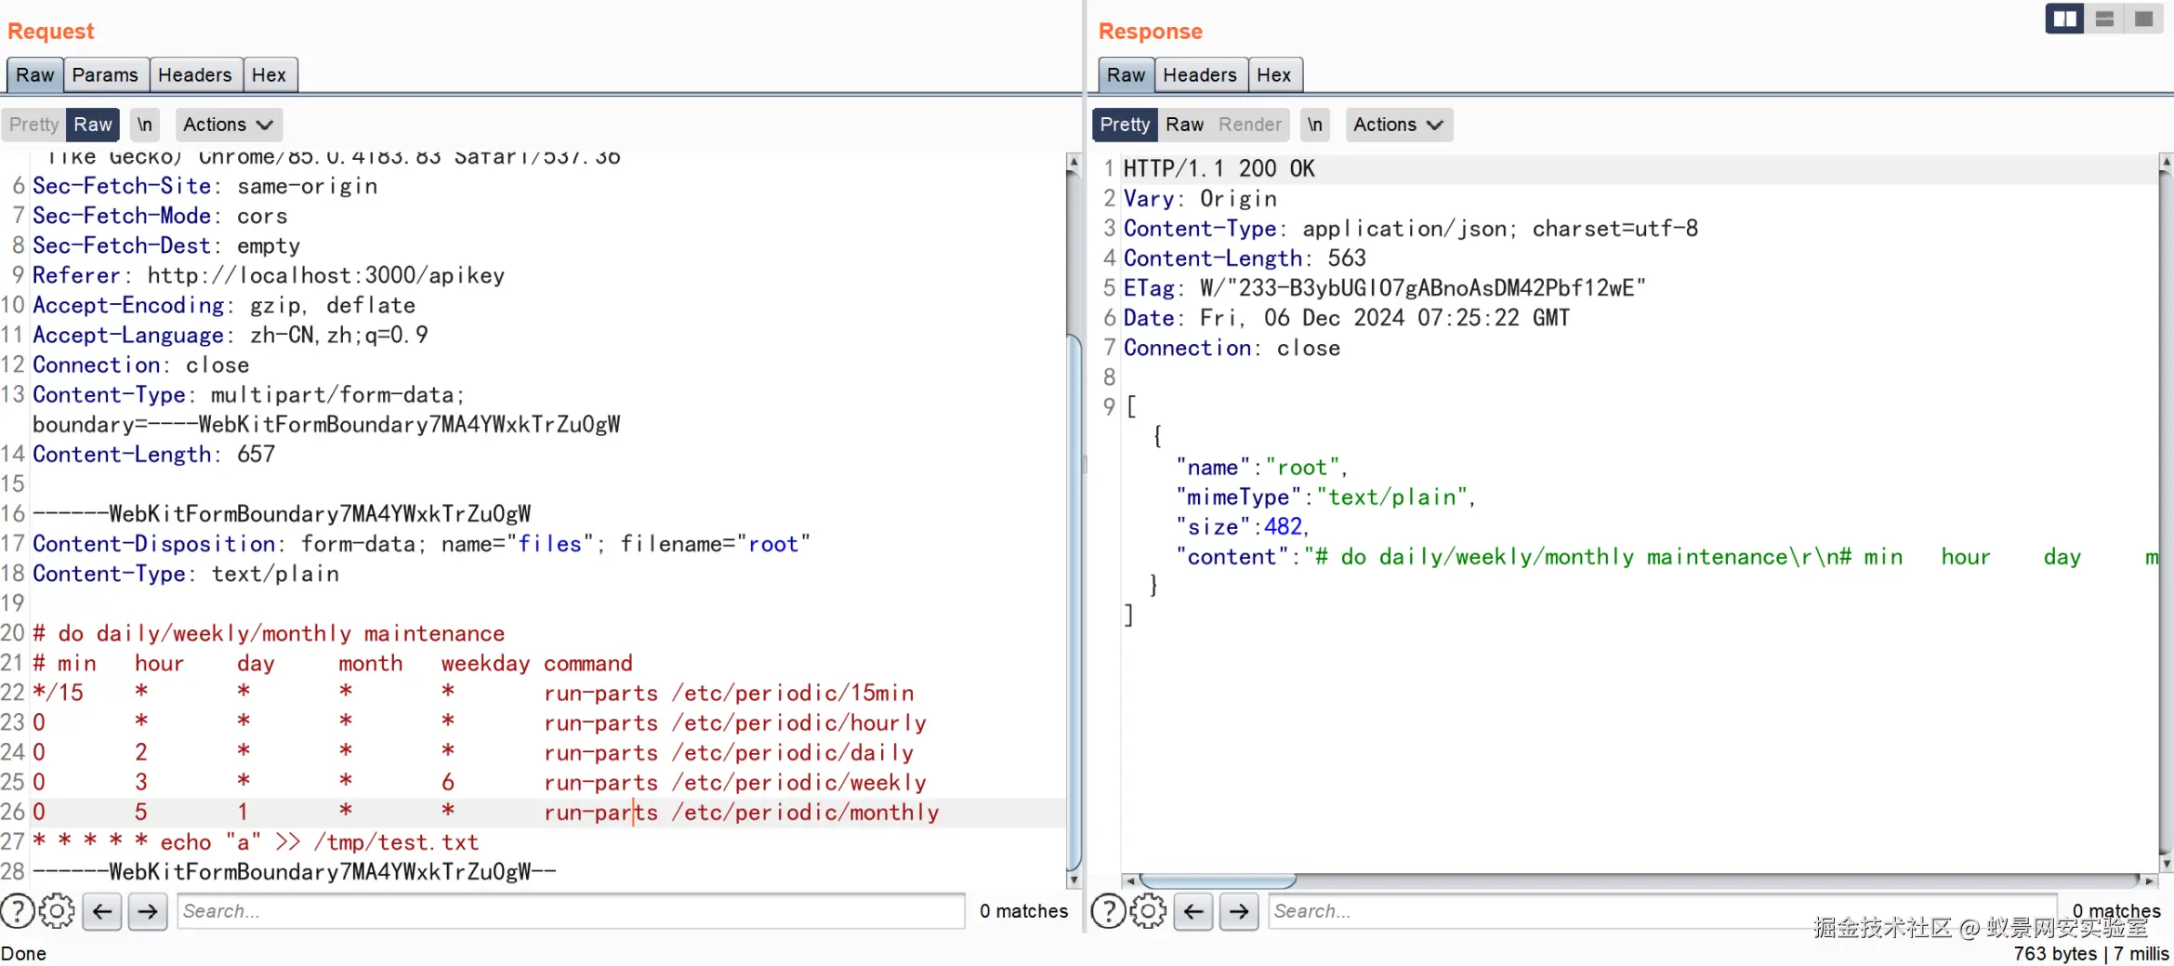This screenshot has height=966, width=2174.
Task: Toggle Request Raw view button
Action: [93, 125]
